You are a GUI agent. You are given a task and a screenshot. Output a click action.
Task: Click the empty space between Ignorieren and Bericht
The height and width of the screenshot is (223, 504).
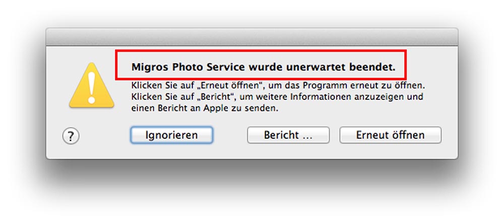click(229, 135)
